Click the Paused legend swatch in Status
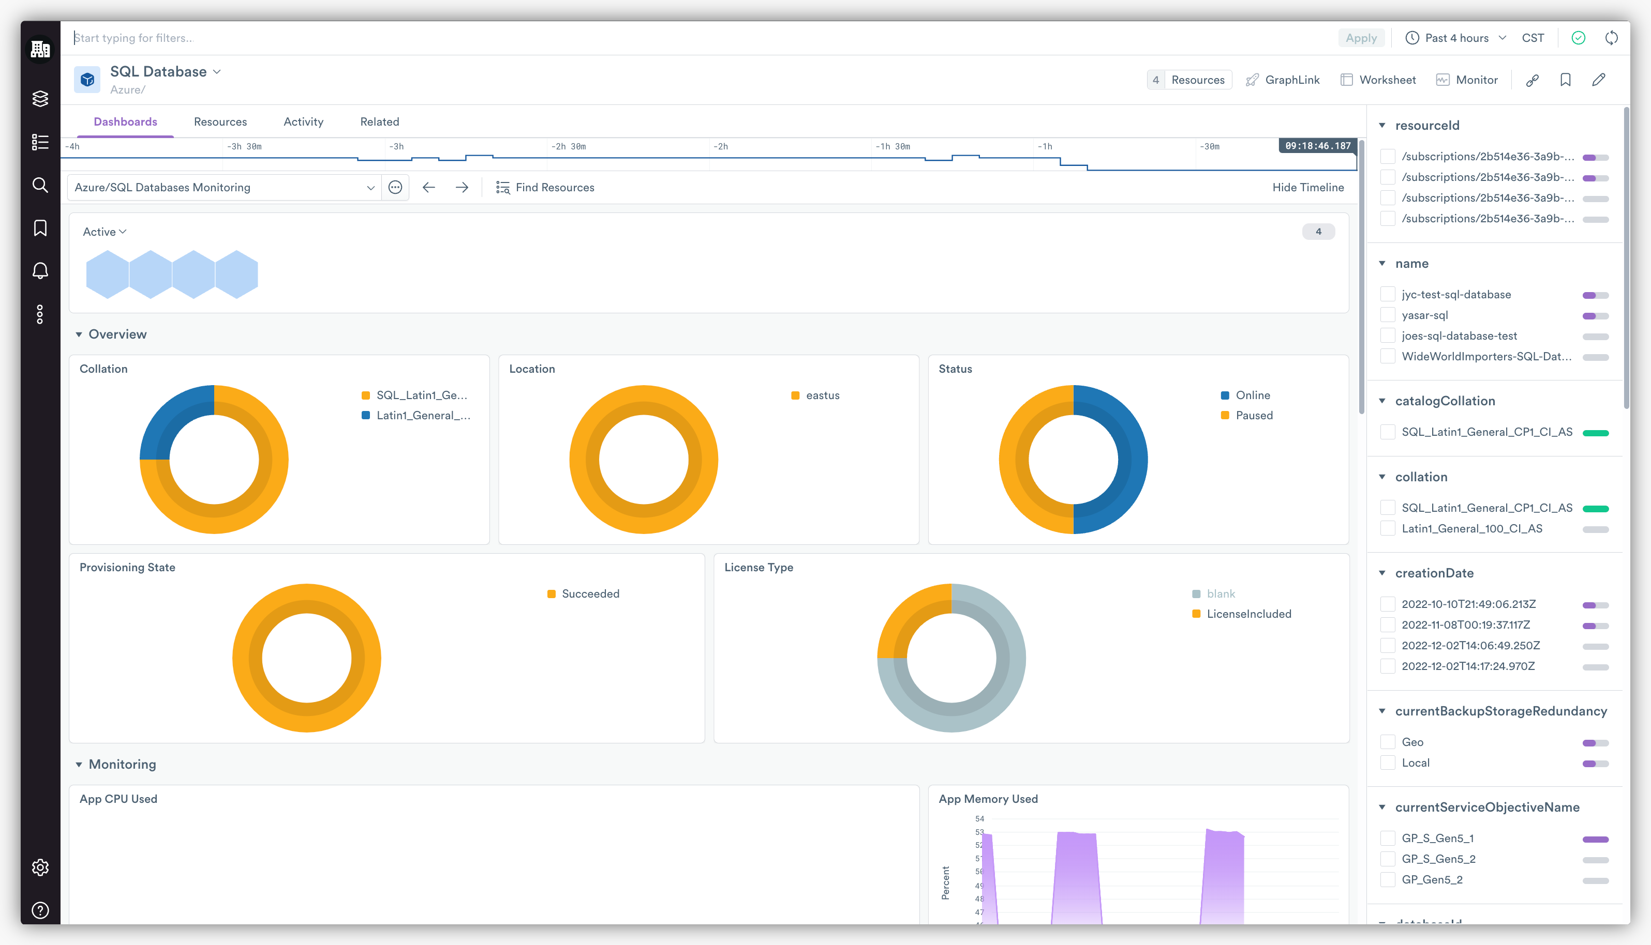Screen dimensions: 1651x945 point(1224,416)
